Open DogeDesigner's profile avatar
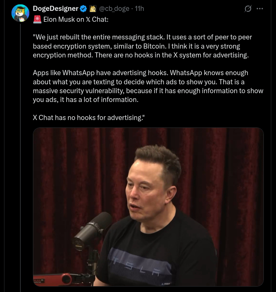 click(x=20, y=13)
